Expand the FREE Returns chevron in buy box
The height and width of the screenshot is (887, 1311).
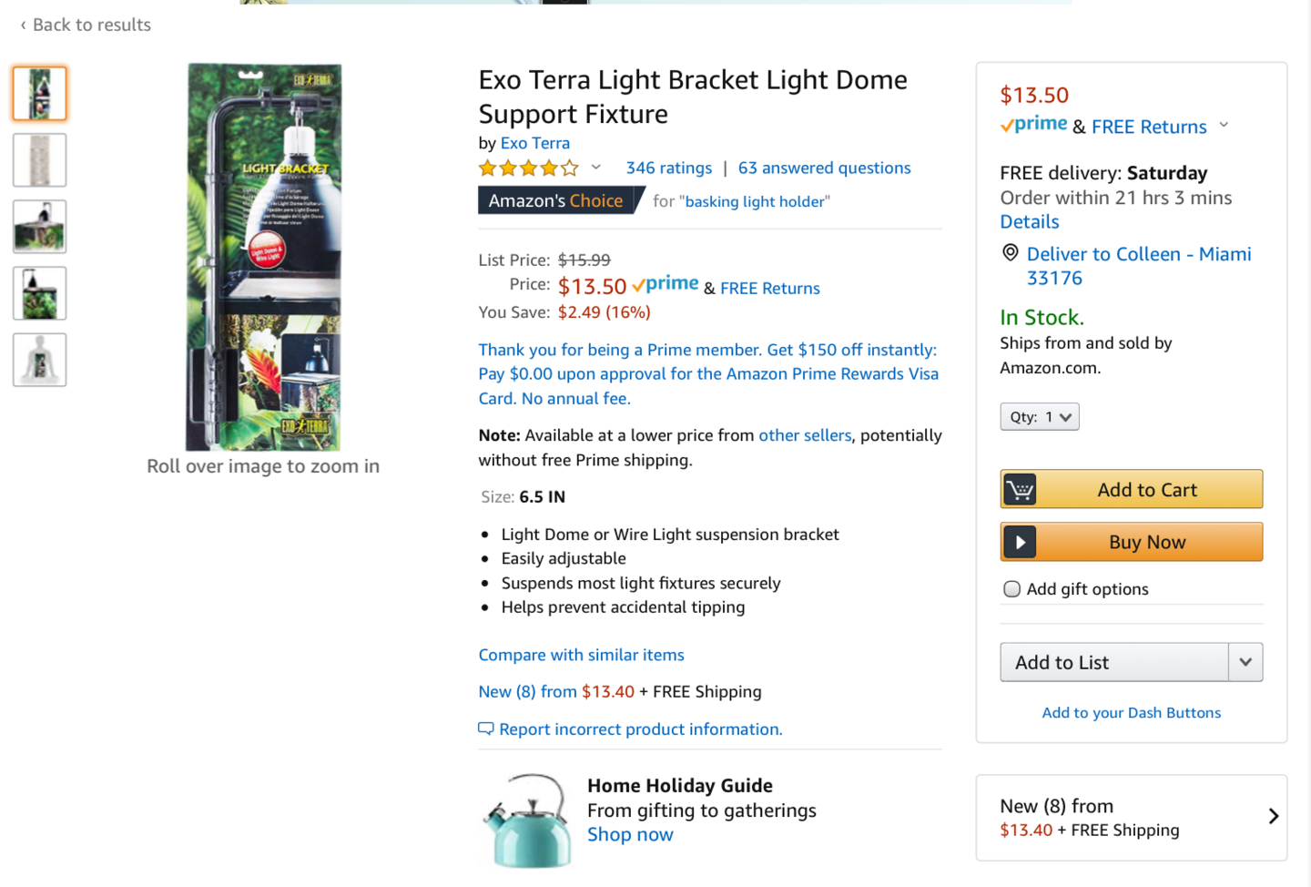coord(1224,126)
